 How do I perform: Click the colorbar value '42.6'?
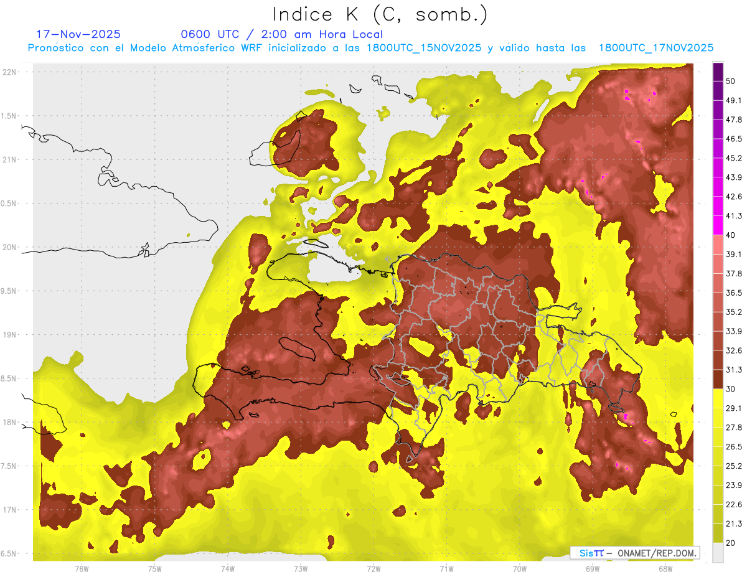(734, 197)
